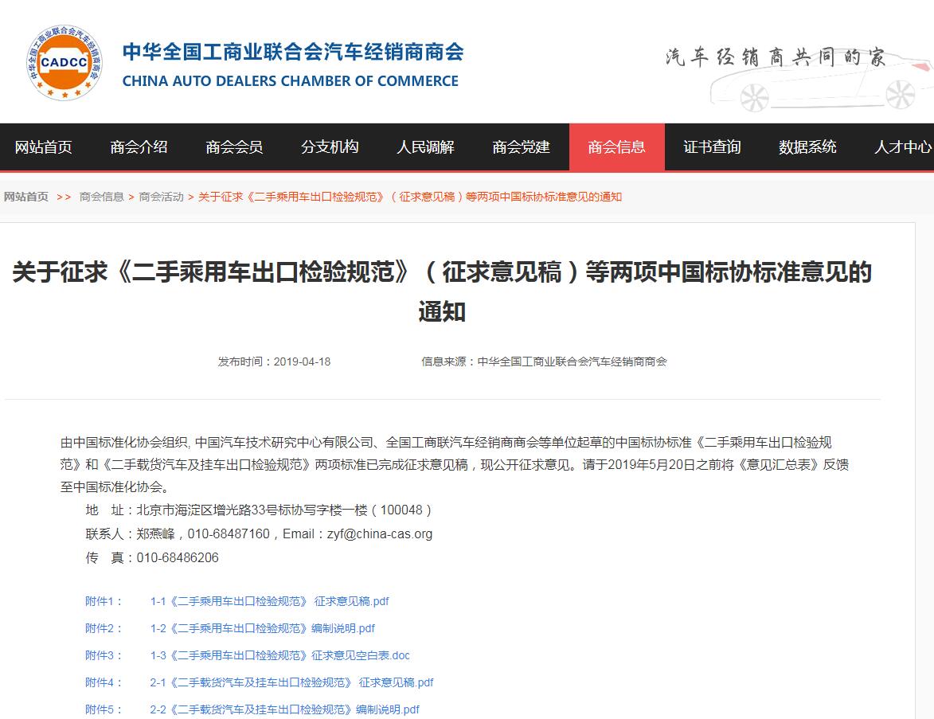The image size is (934, 719).
Task: Open the 商会介绍 menu item
Action: coord(139,147)
